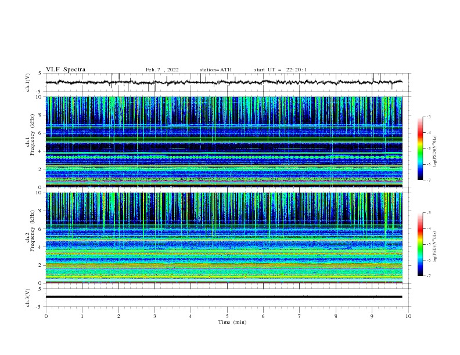Click the "-7" value on ch.2 color bar
This screenshot has height=355, width=460.
[x=429, y=276]
